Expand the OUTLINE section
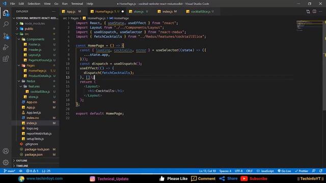326x183 pixels. point(35,161)
